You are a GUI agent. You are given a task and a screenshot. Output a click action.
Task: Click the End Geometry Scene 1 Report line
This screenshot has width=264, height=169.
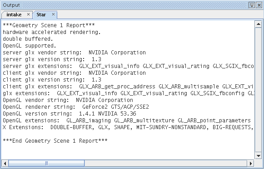[x=55, y=141]
